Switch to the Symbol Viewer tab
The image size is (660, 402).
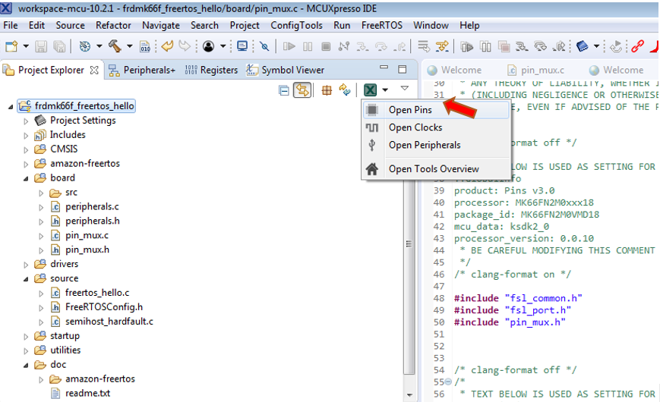tap(286, 71)
